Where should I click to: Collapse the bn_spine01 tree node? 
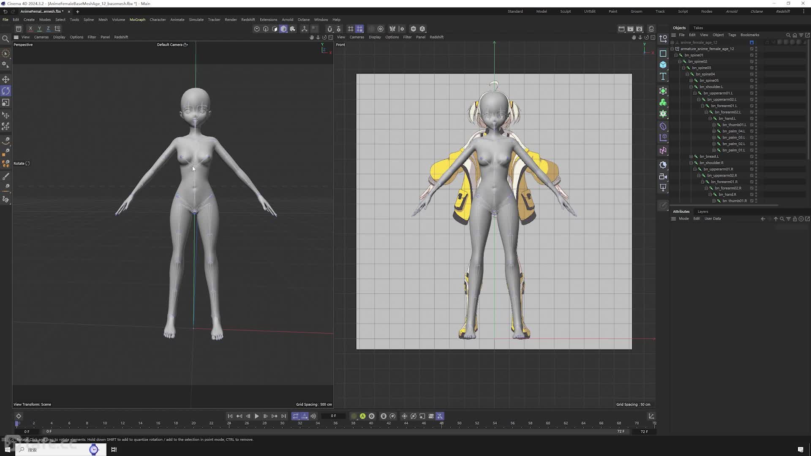[676, 55]
